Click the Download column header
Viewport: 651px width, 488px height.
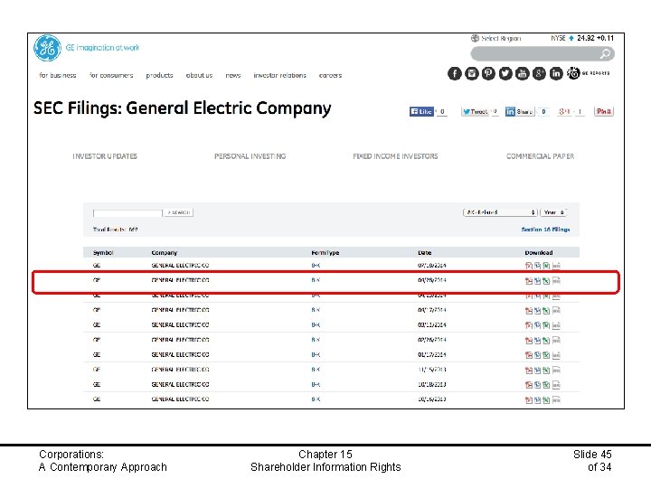point(539,253)
